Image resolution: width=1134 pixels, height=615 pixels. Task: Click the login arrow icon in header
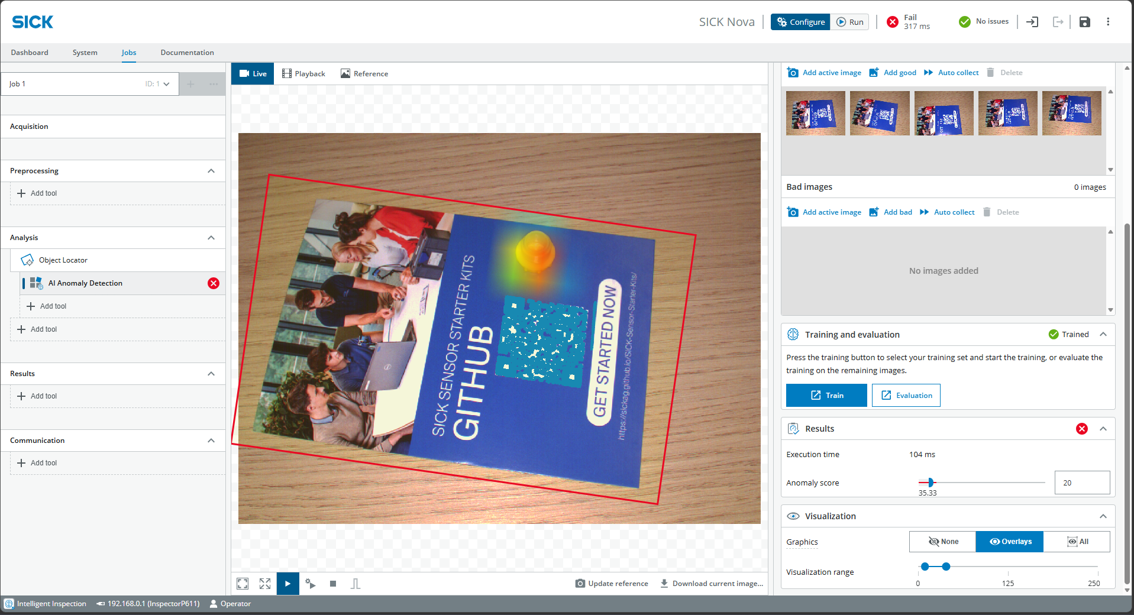(1032, 22)
